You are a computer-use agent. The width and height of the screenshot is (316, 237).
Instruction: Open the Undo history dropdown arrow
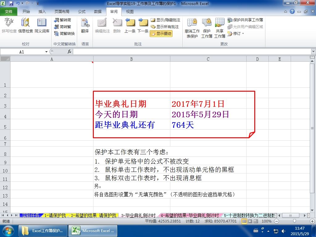[22, 3]
